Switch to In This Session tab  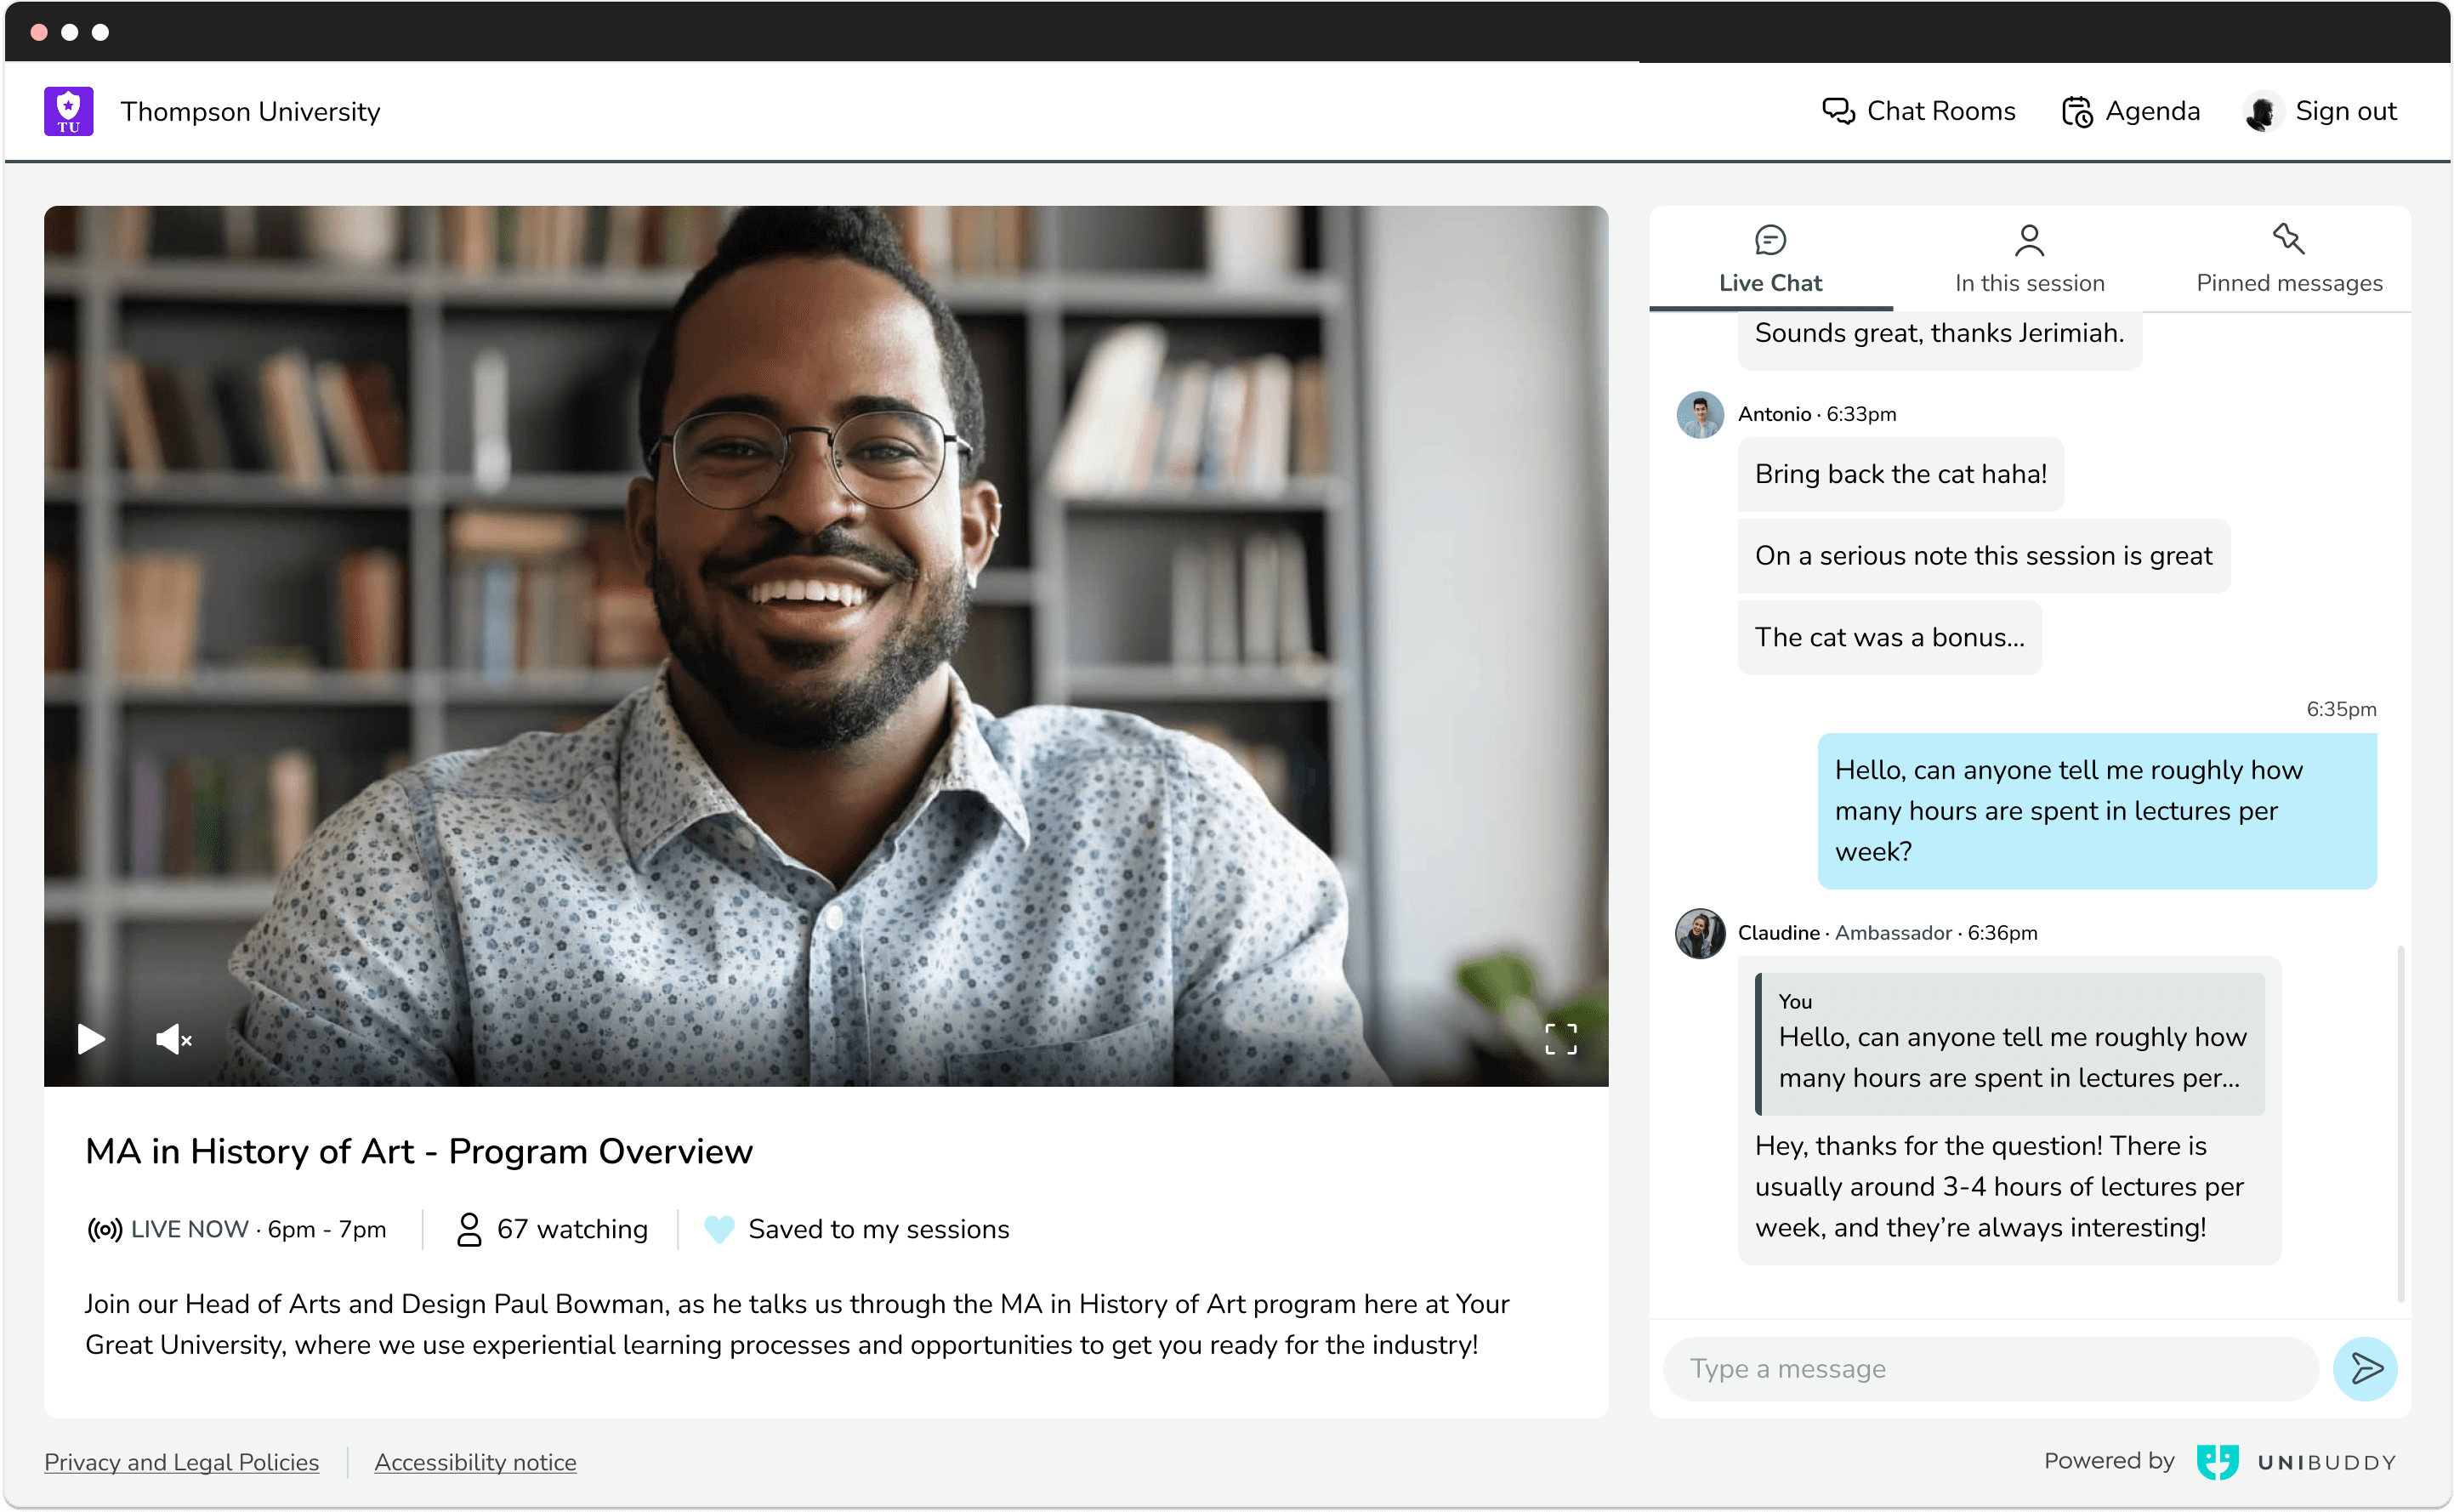[x=2030, y=258]
